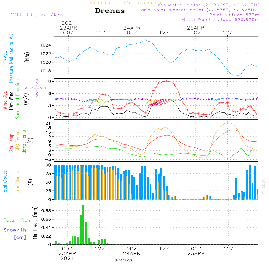The width and height of the screenshot is (269, 269).
Task: Click the red '2m Temp' legend label
Action: pyautogui.click(x=11, y=143)
